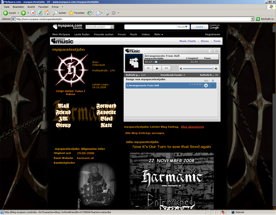Print the page using the printer icon
This screenshot has width=276, height=215.
[107, 13]
